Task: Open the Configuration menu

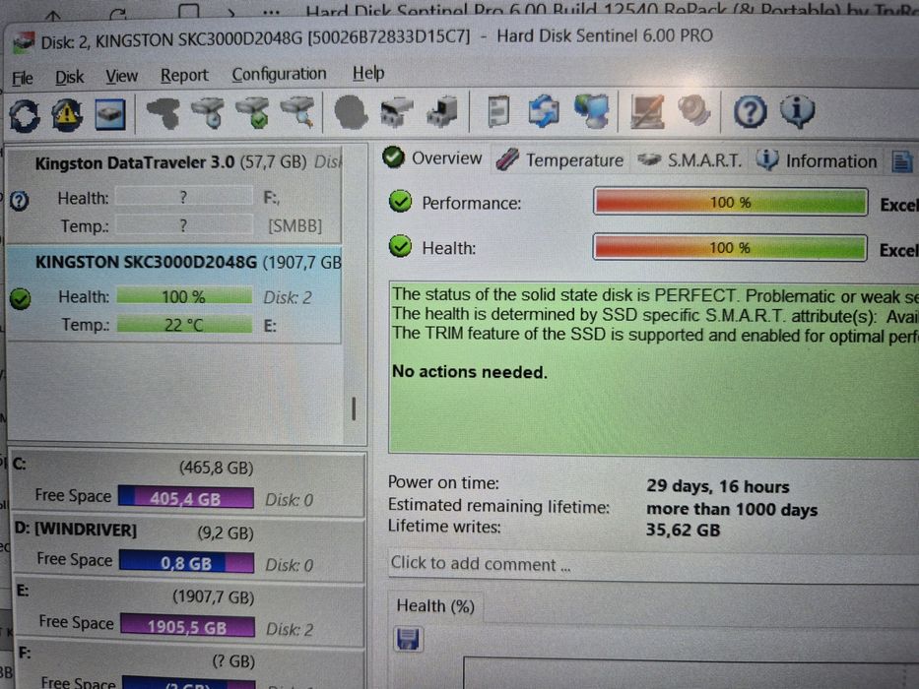Action: 279,74
